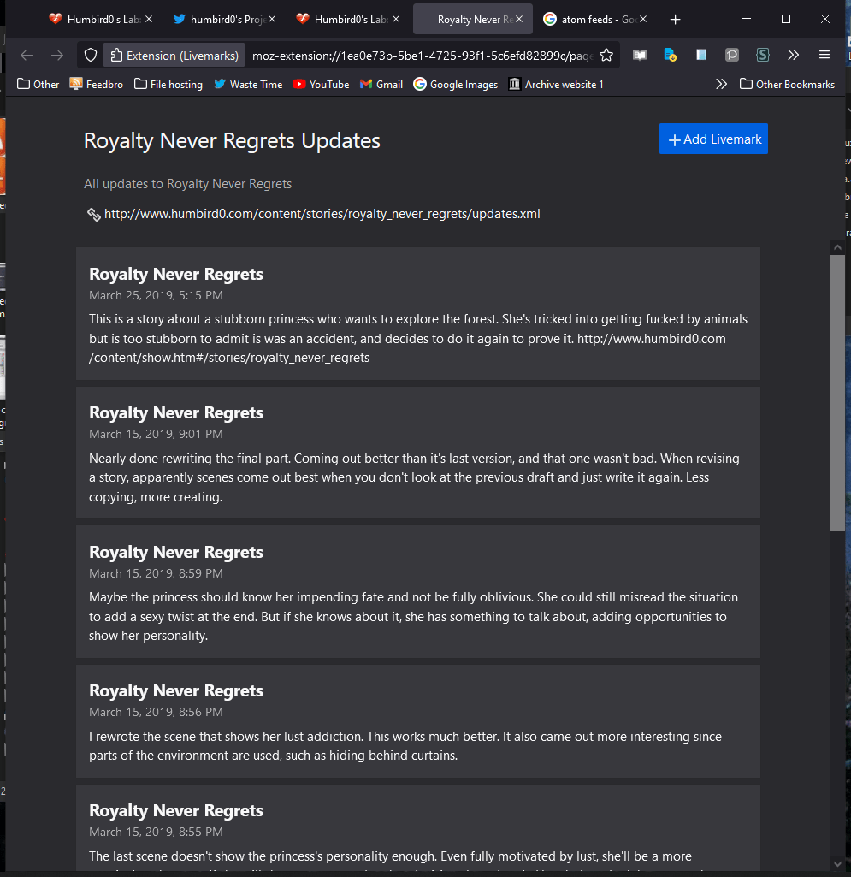Close the atom feeds tab
Screen dimensions: 851x877
[x=643, y=19]
